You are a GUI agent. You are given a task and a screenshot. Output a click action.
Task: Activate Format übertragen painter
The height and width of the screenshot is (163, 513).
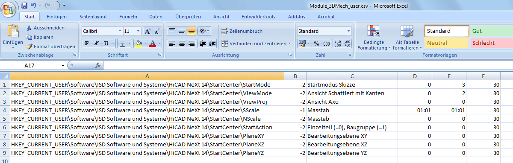[50, 47]
